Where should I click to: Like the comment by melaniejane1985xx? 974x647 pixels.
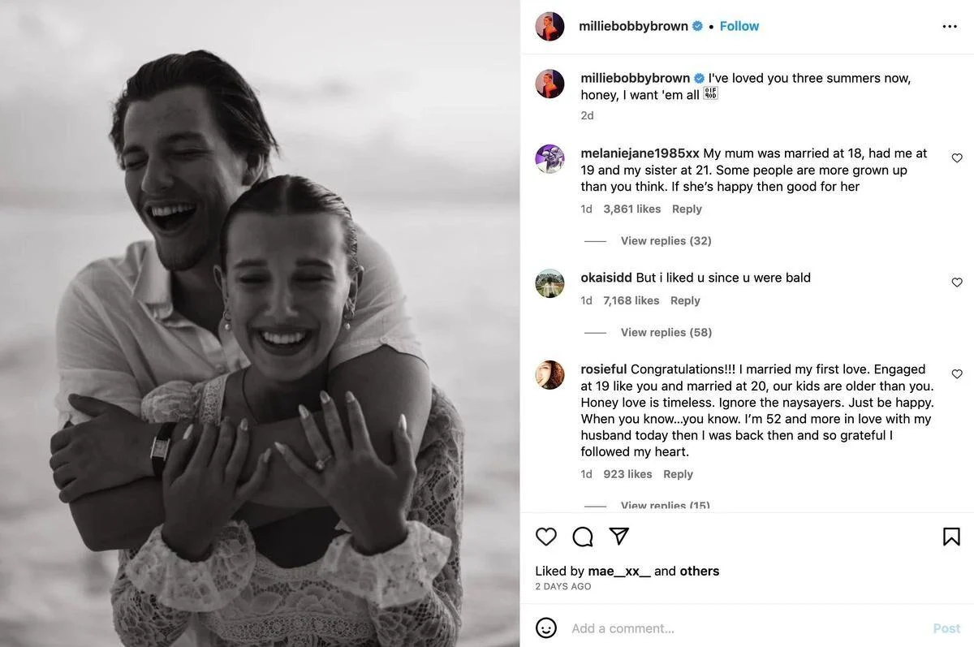tap(957, 158)
